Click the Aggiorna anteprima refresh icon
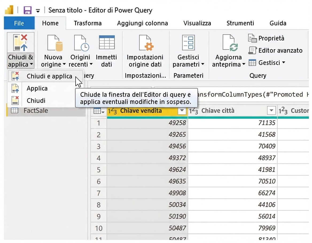312x243 pixels. click(x=230, y=43)
